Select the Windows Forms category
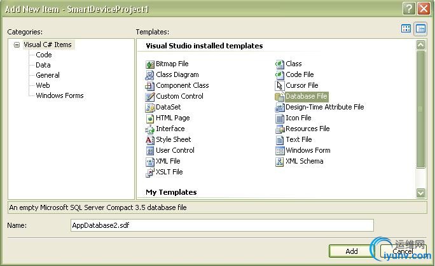The width and height of the screenshot is (435, 266). pyautogui.click(x=60, y=95)
